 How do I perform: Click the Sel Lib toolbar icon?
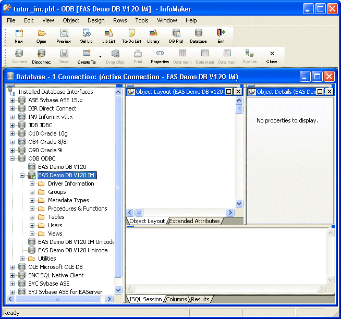(87, 36)
